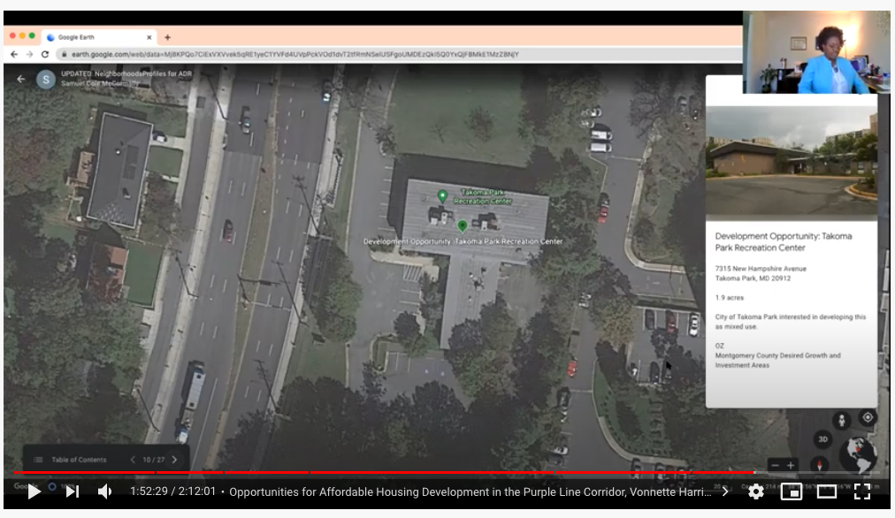
Task: Skip to the next video
Action: click(73, 491)
